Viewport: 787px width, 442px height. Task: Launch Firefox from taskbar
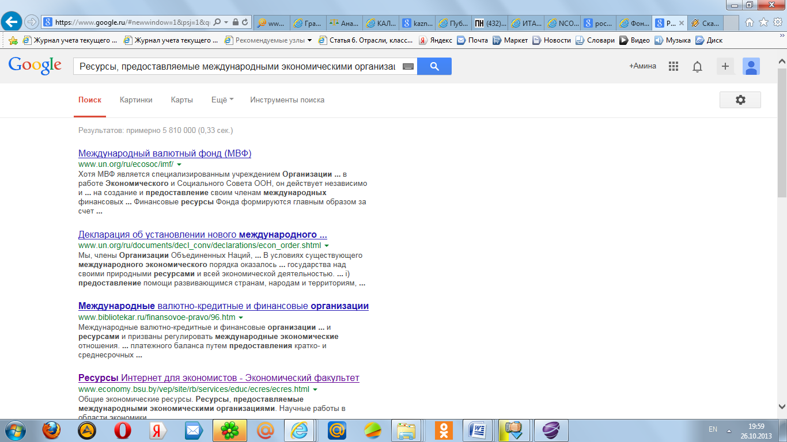52,430
